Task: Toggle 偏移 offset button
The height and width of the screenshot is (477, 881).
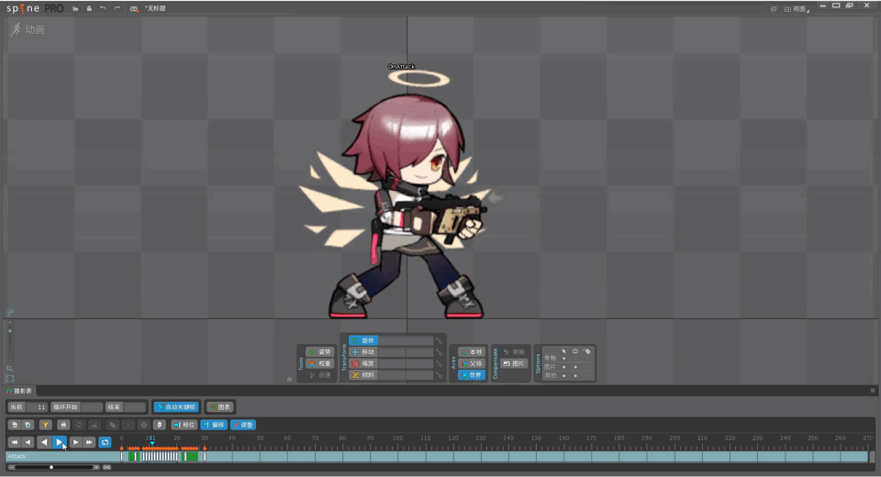Action: [214, 425]
